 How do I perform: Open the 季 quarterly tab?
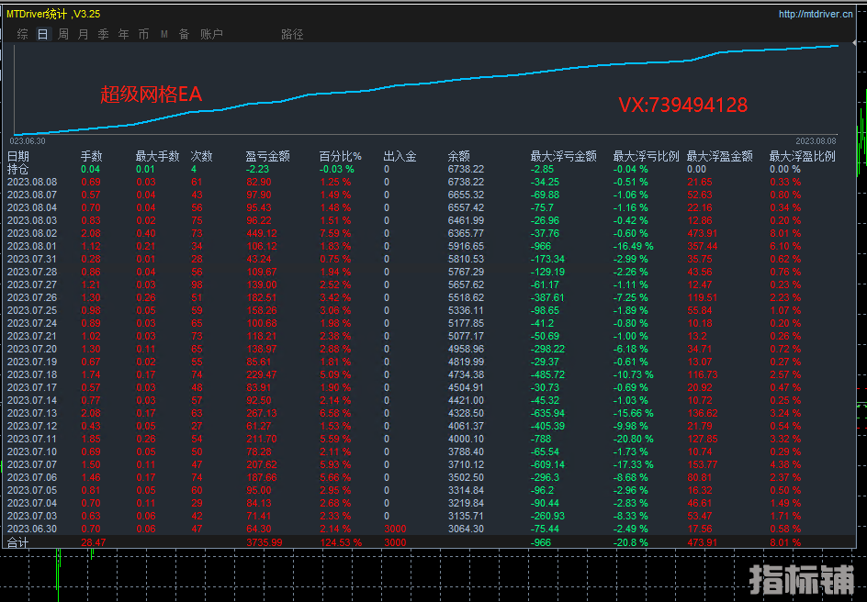pos(103,34)
